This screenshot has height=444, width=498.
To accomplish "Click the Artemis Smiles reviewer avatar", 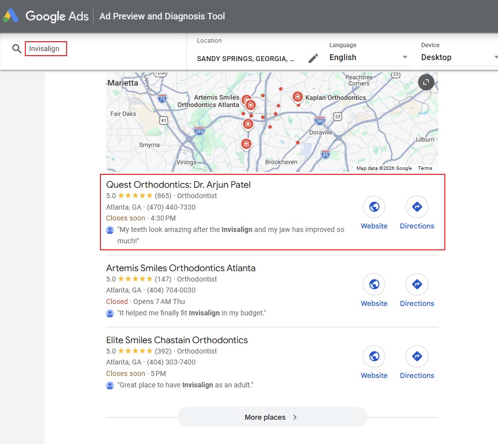I will coord(110,313).
